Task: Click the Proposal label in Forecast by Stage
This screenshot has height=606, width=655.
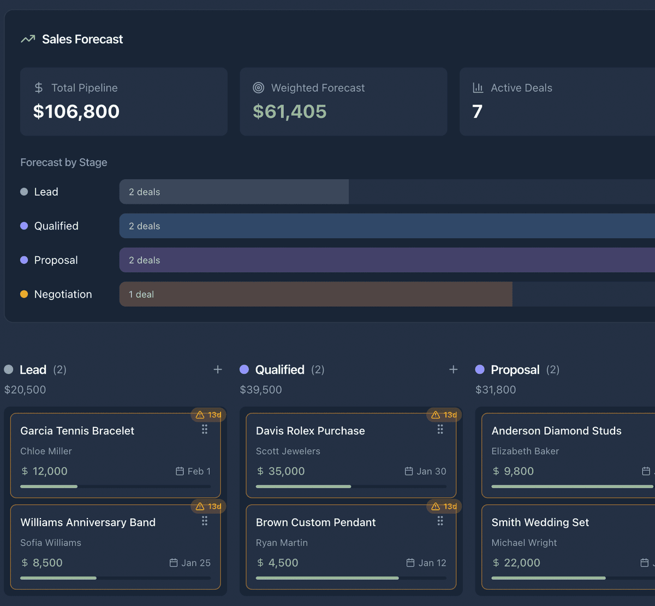Action: point(56,260)
